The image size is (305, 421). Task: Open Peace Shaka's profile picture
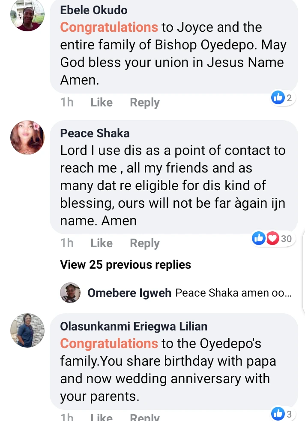tap(27, 137)
